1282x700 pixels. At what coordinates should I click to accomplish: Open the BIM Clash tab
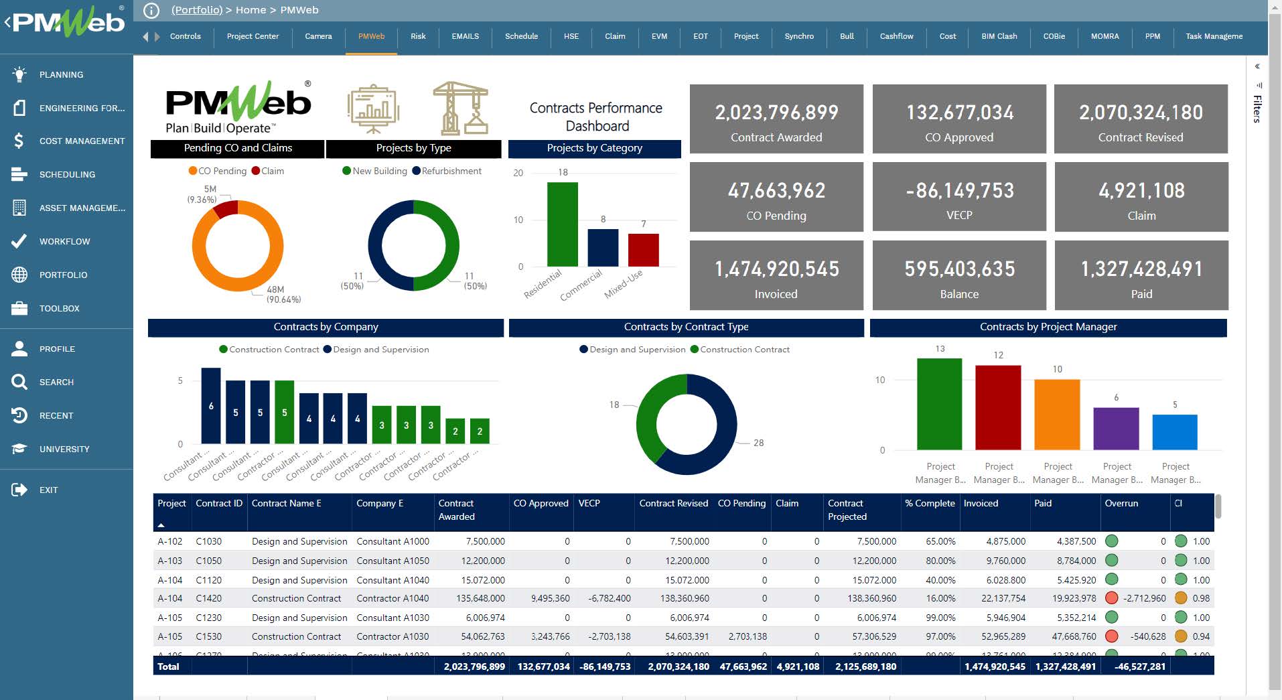(999, 37)
